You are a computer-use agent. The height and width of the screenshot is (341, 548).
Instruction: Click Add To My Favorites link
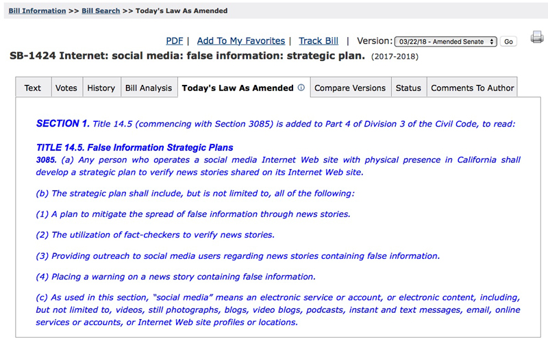(240, 41)
